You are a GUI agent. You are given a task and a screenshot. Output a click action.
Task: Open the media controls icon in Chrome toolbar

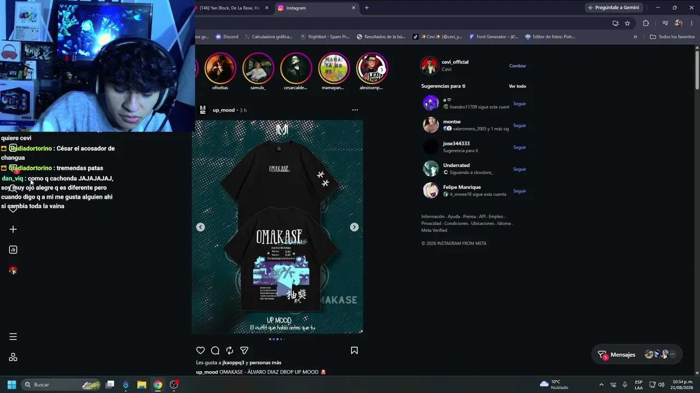click(x=666, y=23)
